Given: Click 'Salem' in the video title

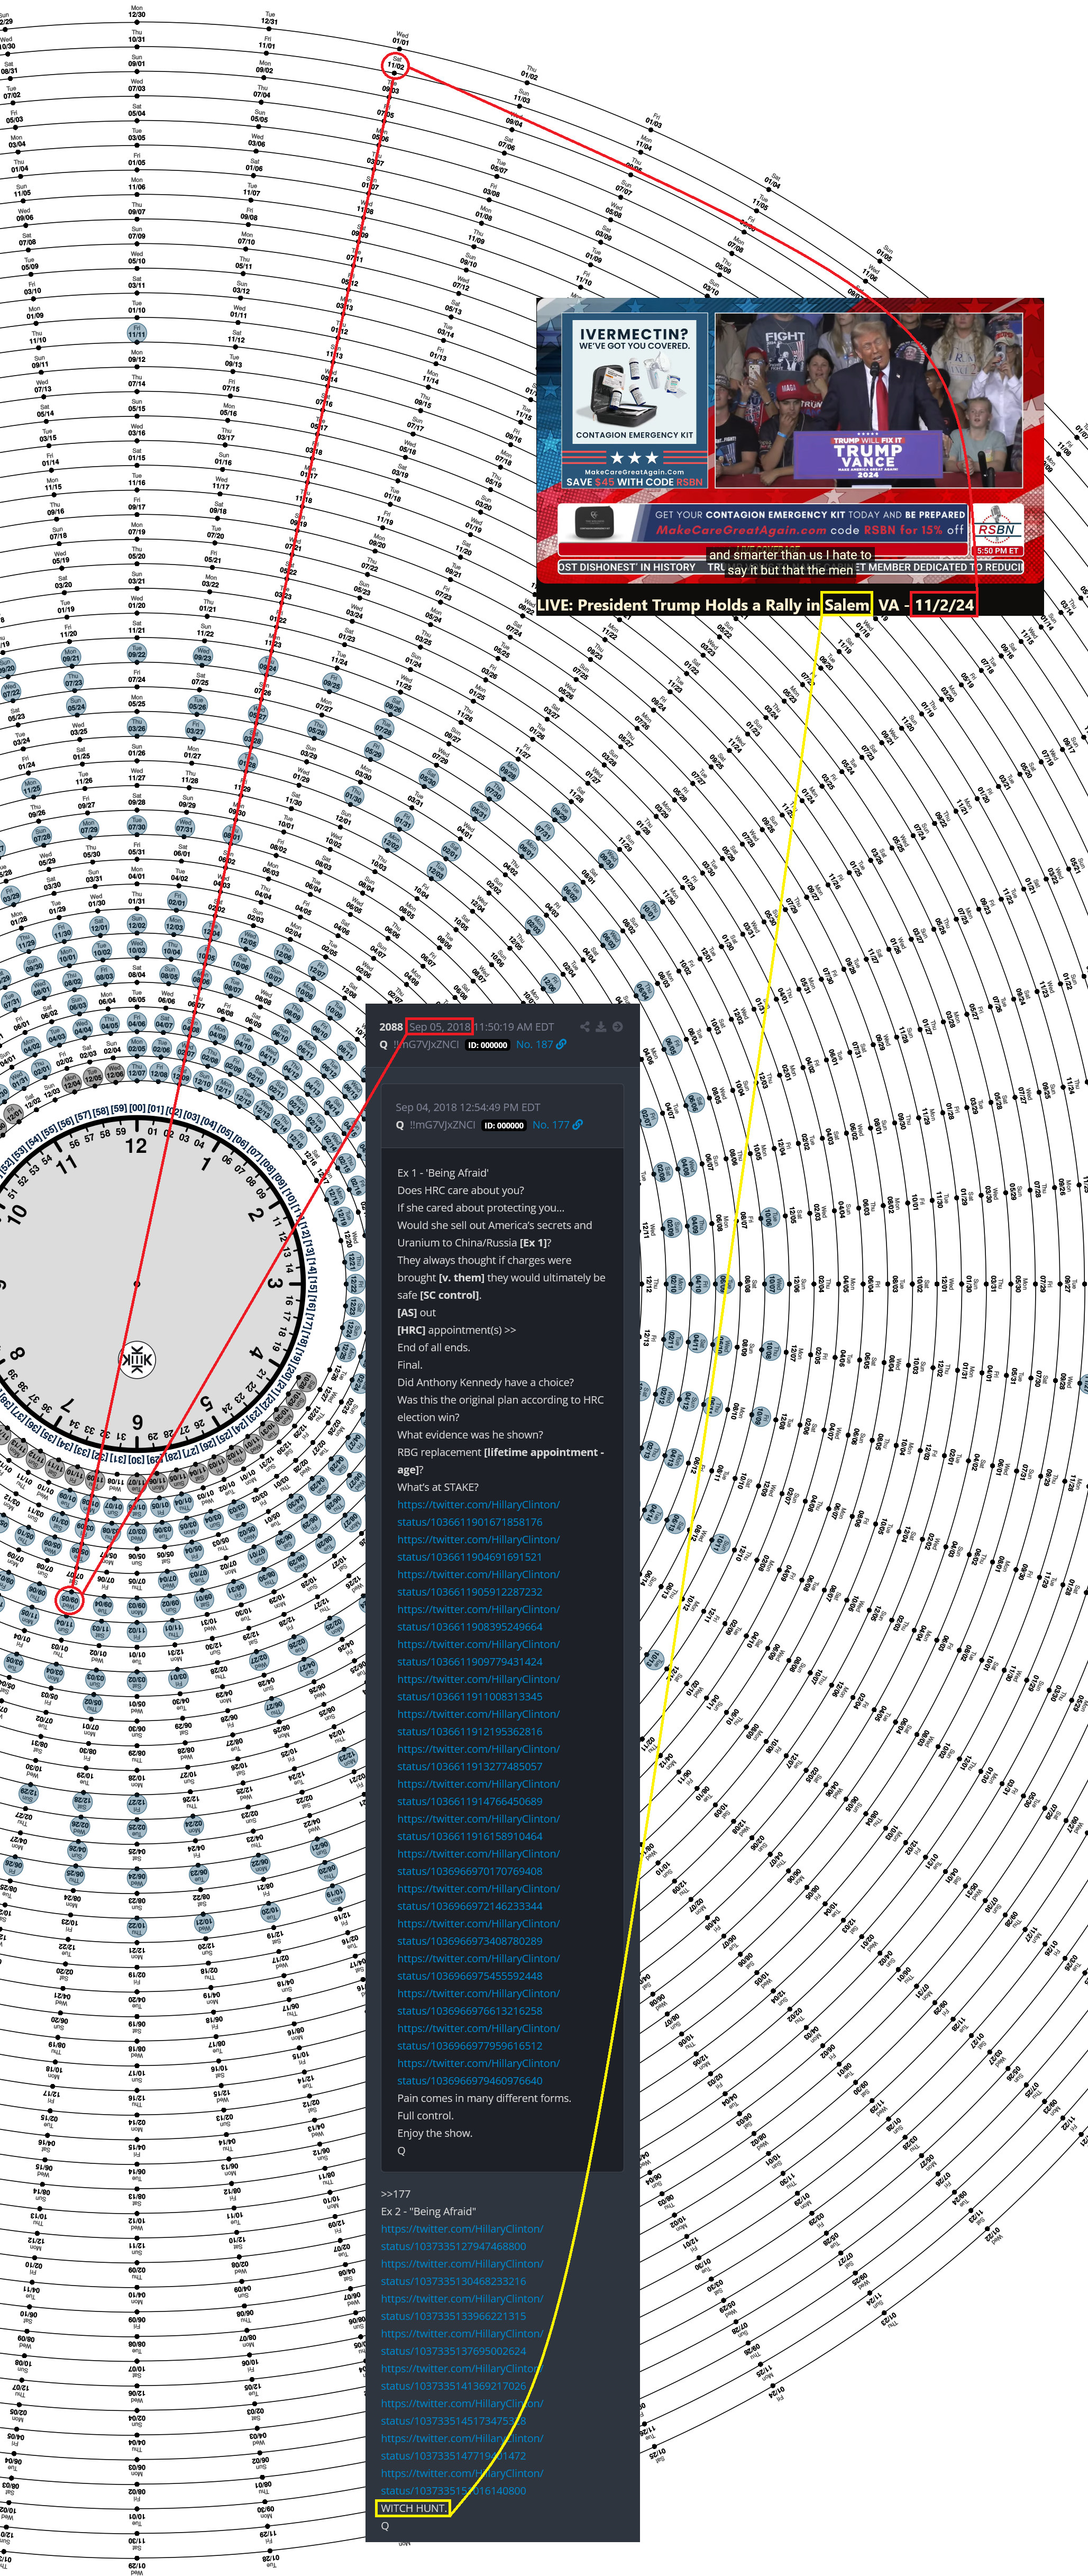Looking at the screenshot, I should 847,605.
